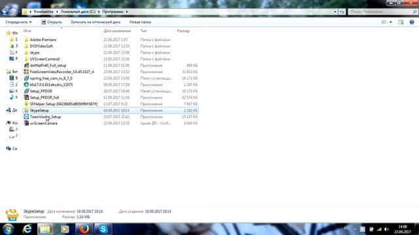Switch the RU language indicator
This screenshot has width=419, height=235.
346,228
